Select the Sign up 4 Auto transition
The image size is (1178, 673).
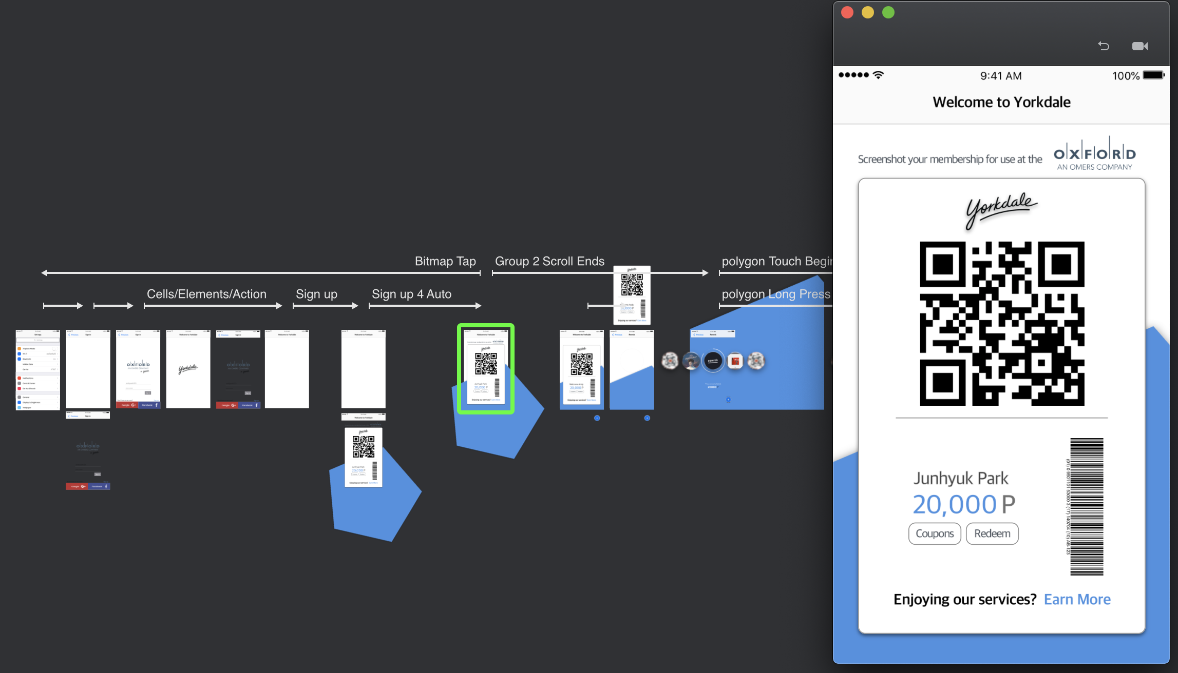pos(411,294)
